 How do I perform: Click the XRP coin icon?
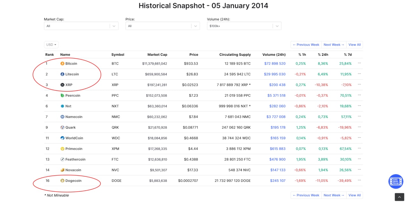click(62, 85)
